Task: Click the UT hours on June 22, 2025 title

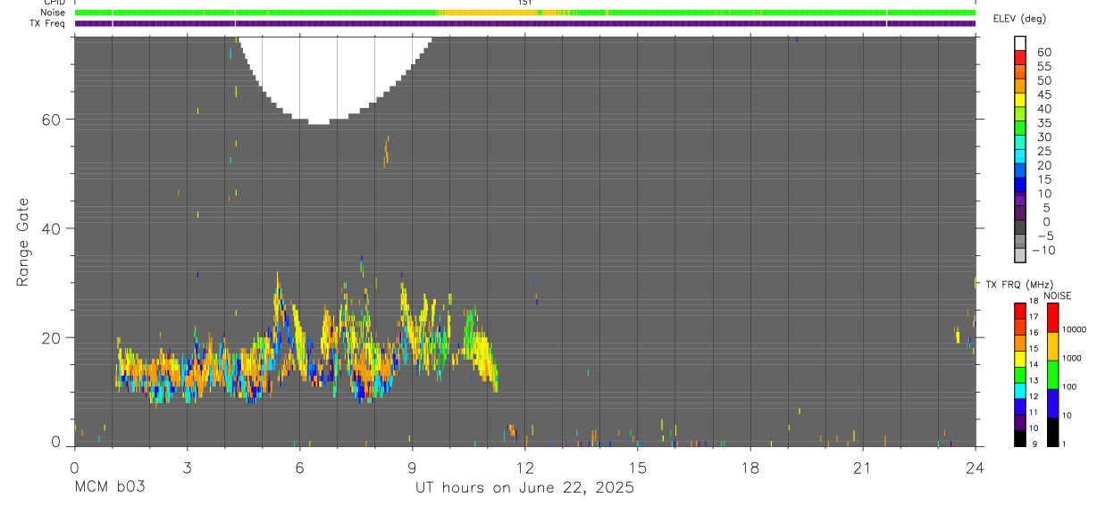Action: click(x=524, y=487)
